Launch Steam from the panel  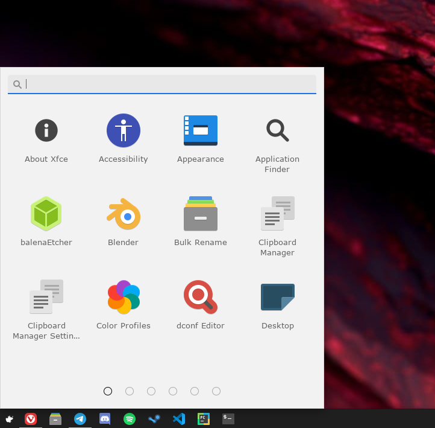[x=154, y=419]
